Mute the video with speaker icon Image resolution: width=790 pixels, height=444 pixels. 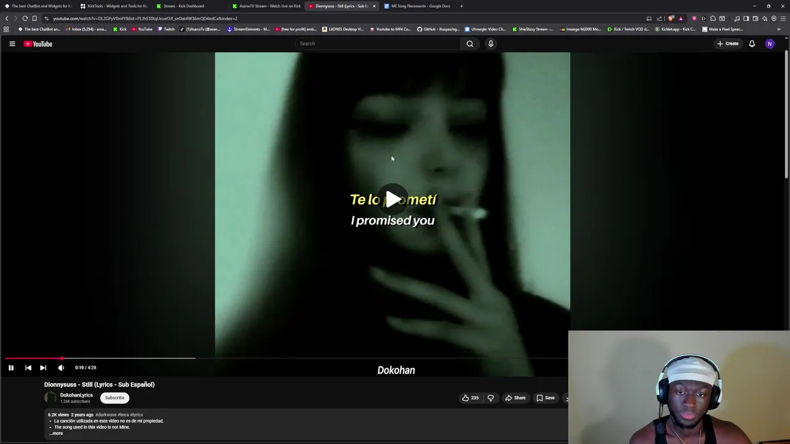(61, 368)
